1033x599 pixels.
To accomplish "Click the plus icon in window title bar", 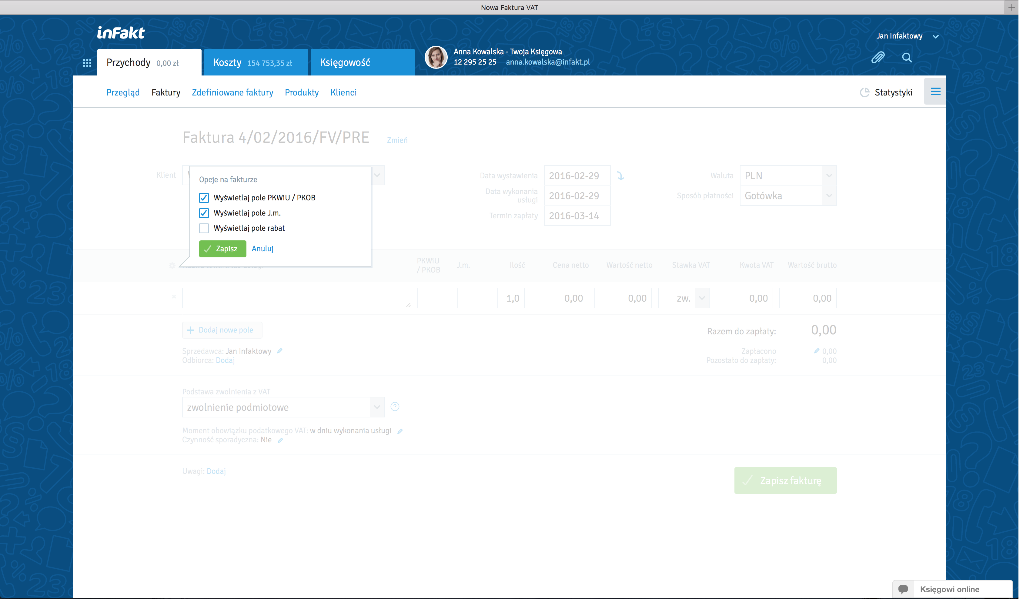I will 1011,7.
